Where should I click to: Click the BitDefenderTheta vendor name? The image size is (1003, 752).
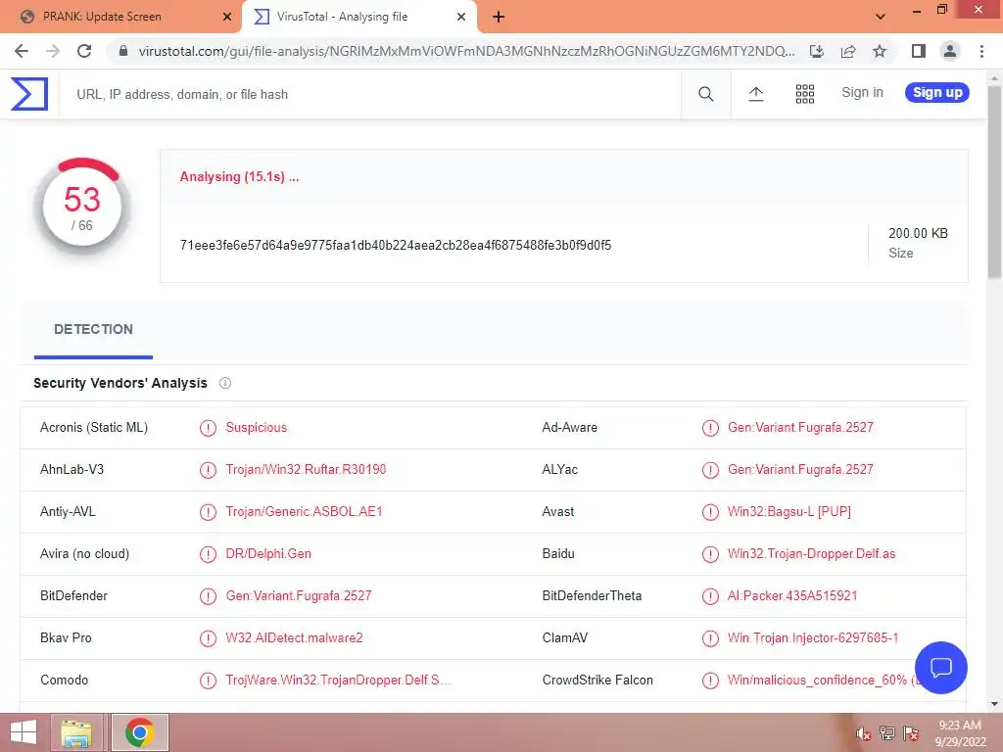592,596
